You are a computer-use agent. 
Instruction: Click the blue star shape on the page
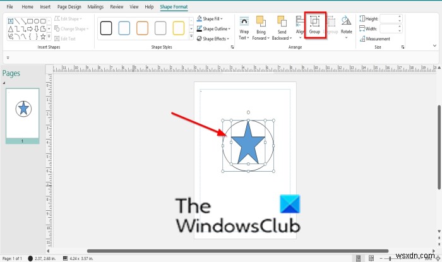pyautogui.click(x=248, y=143)
